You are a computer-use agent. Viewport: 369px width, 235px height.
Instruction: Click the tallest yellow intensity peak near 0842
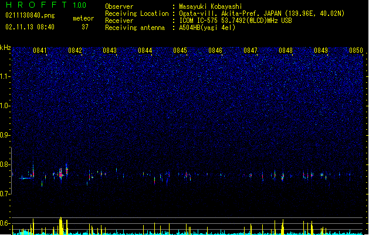click(61, 226)
